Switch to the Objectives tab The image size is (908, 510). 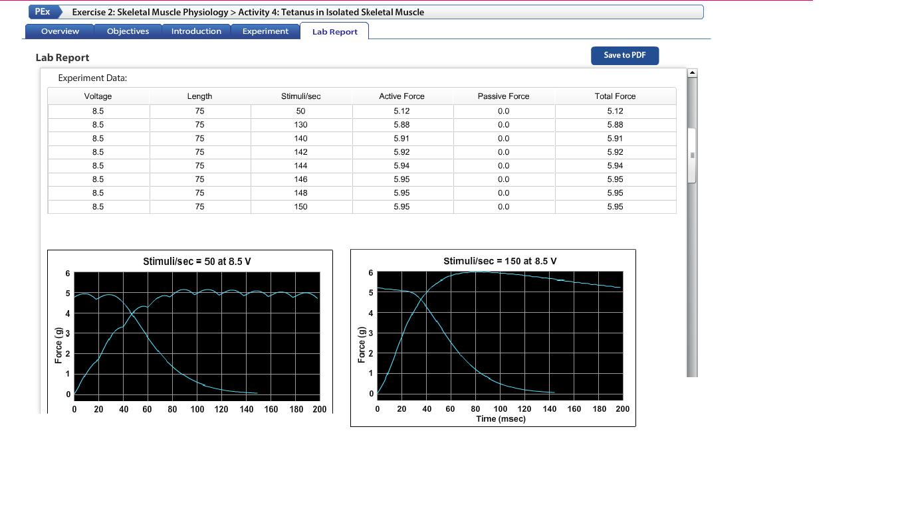click(128, 31)
